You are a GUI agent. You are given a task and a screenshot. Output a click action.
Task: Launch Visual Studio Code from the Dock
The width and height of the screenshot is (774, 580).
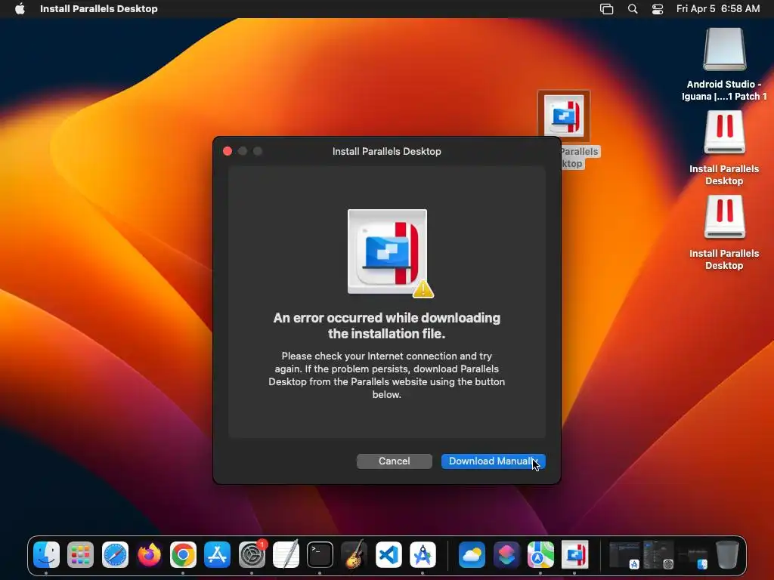click(x=389, y=555)
